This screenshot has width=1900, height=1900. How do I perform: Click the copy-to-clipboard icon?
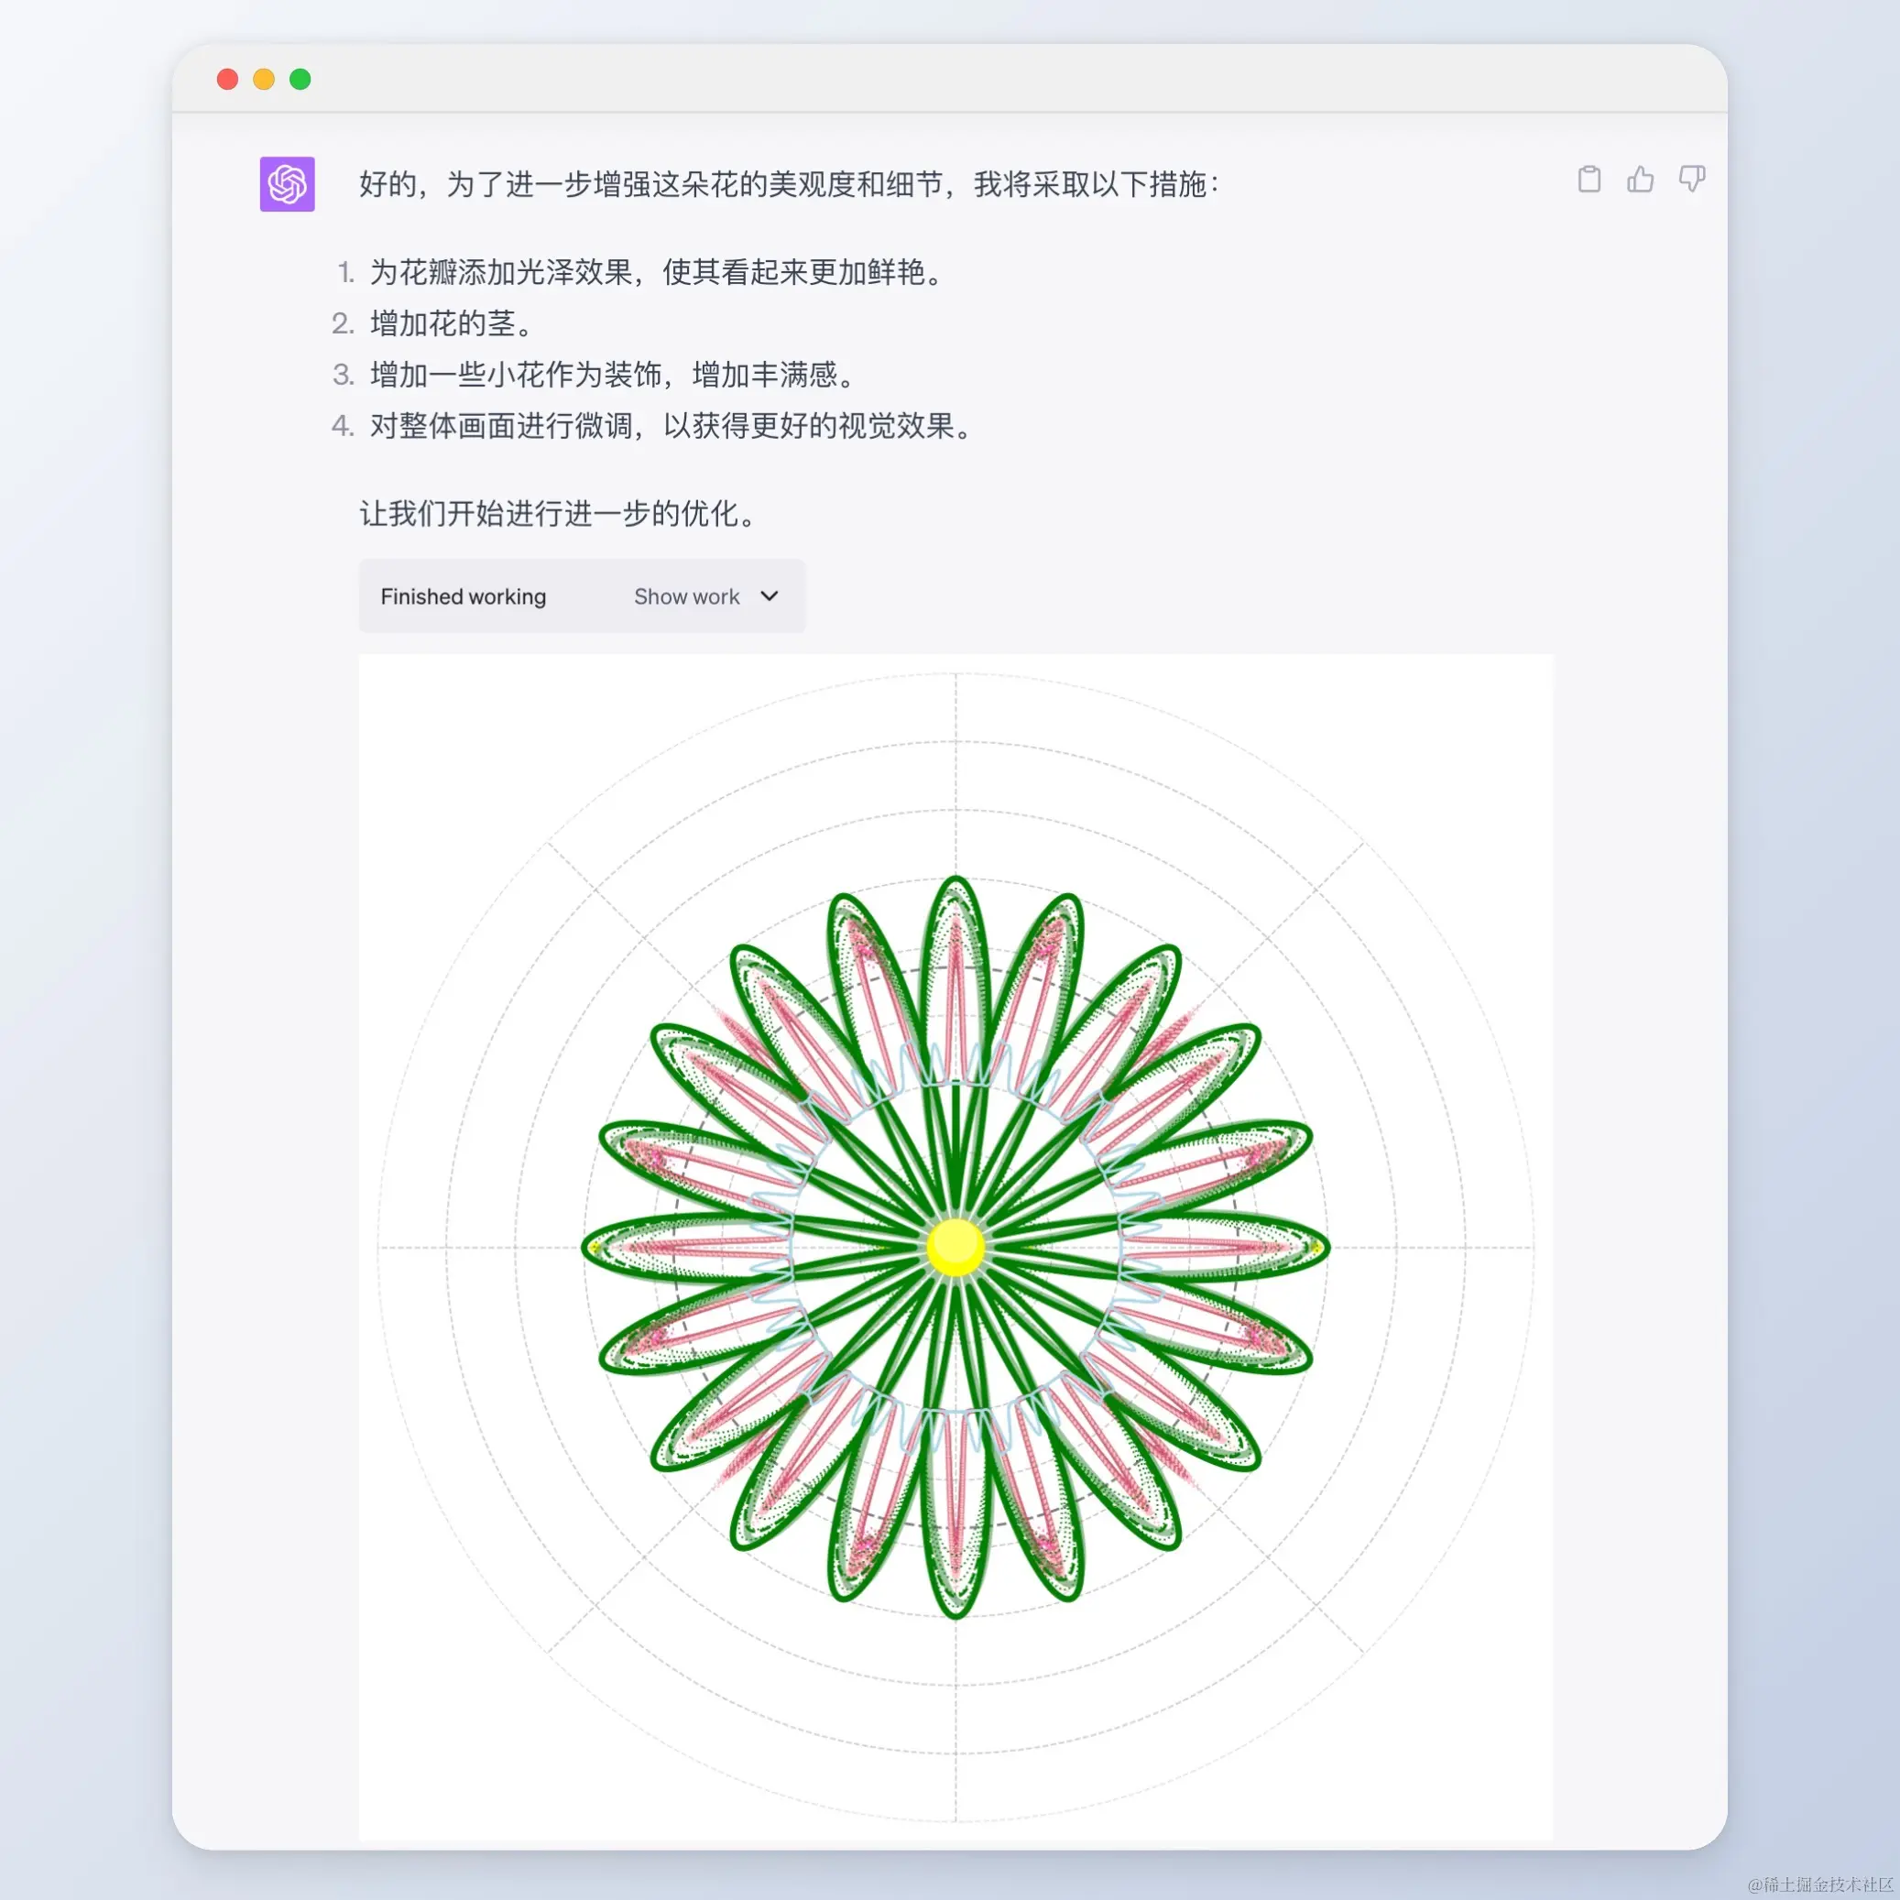coord(1589,179)
